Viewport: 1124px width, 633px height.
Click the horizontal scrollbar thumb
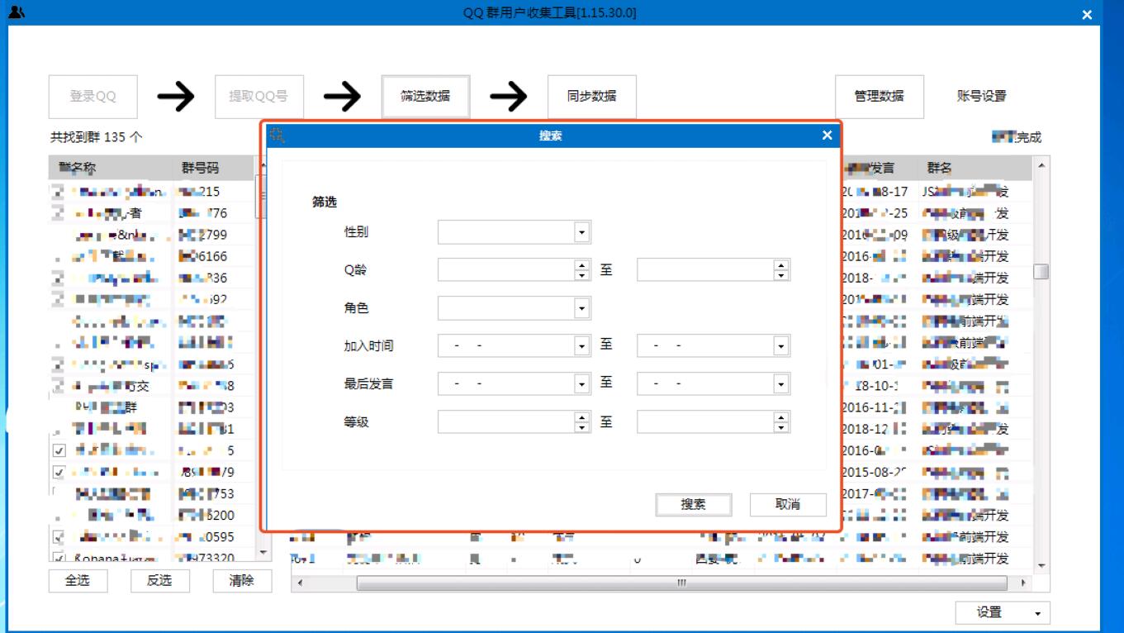(x=681, y=583)
